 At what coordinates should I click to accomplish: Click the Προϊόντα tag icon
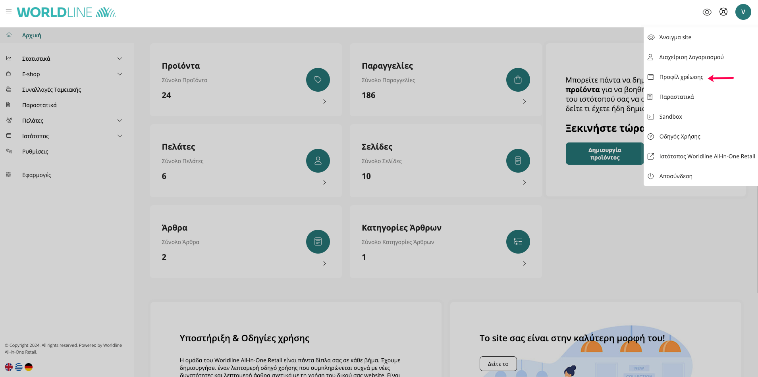click(x=318, y=80)
